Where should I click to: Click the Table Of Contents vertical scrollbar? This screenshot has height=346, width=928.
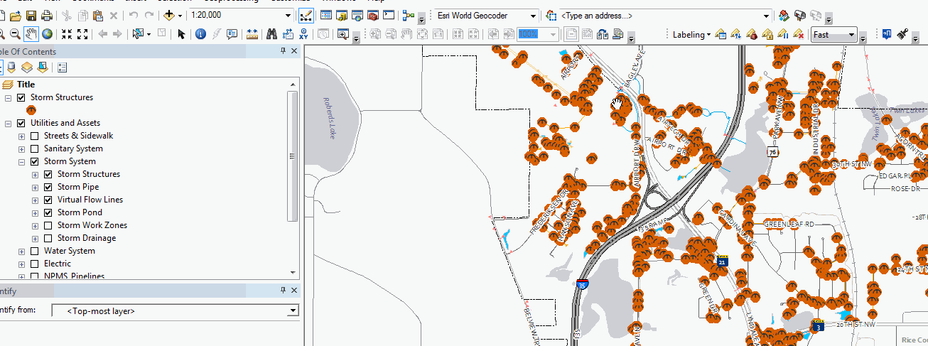293,156
